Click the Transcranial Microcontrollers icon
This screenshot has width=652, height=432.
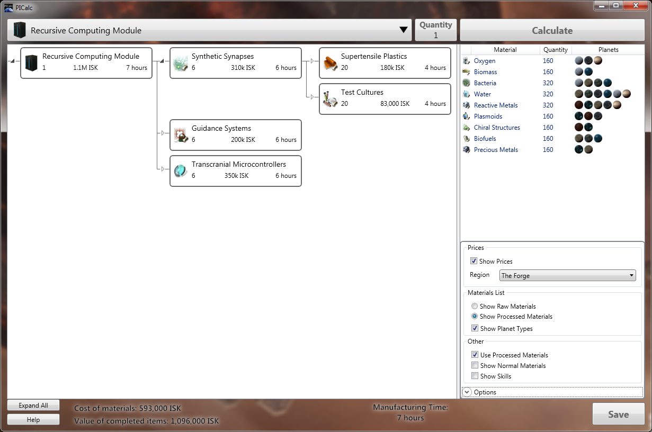coord(181,171)
